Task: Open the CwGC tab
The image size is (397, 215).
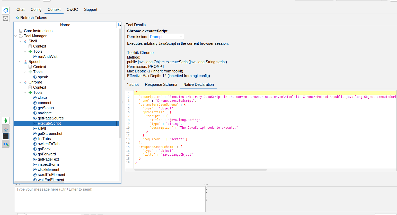Action: 72,10
